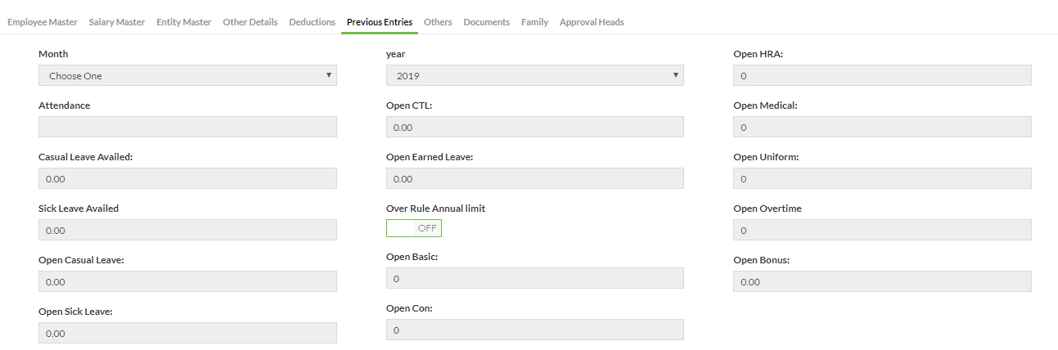The height and width of the screenshot is (350, 1058).
Task: Select the Others tab
Action: pyautogui.click(x=438, y=22)
